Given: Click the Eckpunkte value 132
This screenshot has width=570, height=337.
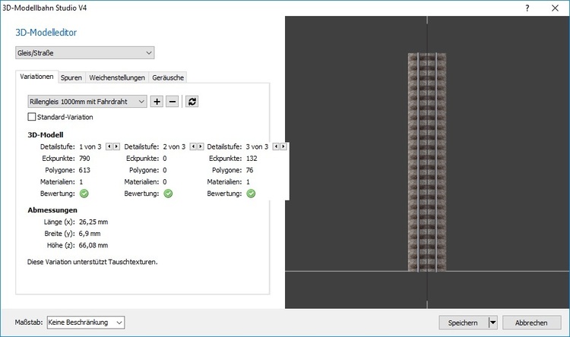Looking at the screenshot, I should tap(252, 159).
